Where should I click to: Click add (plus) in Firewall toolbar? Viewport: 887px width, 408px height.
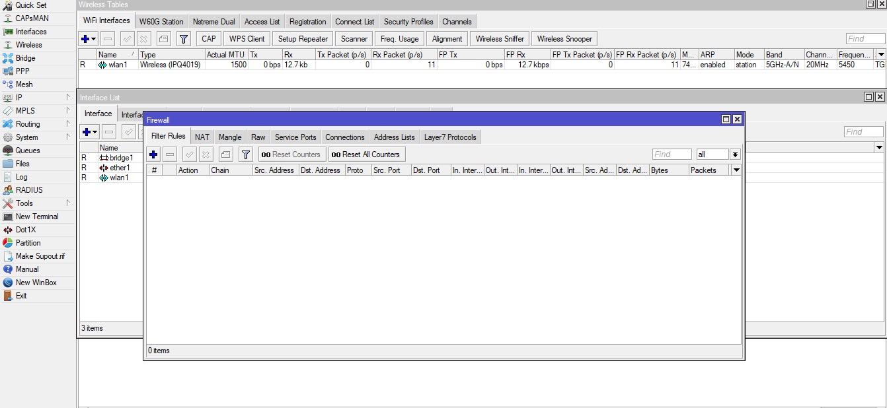pyautogui.click(x=153, y=154)
